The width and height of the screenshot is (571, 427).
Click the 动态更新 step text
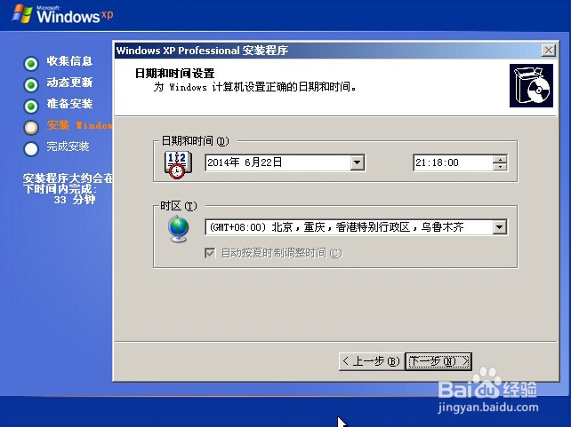pyautogui.click(x=69, y=83)
